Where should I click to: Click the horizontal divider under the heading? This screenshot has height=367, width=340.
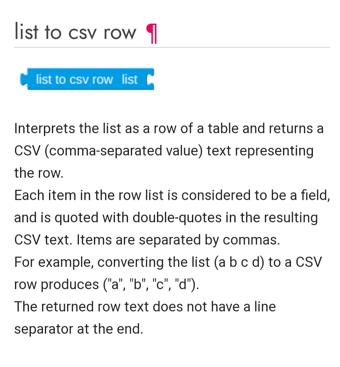click(x=172, y=47)
